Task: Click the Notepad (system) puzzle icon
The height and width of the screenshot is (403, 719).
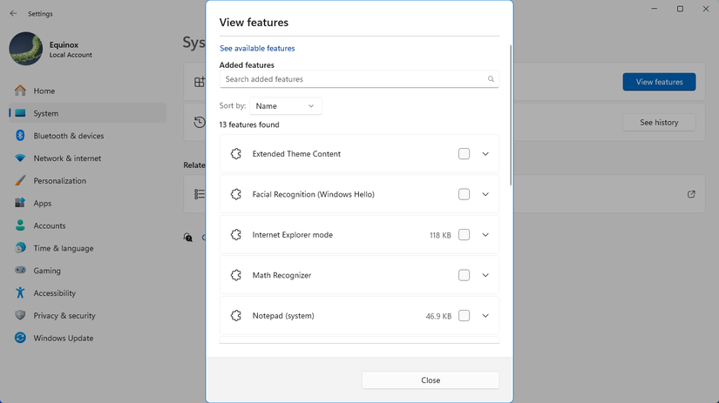Action: pyautogui.click(x=236, y=316)
